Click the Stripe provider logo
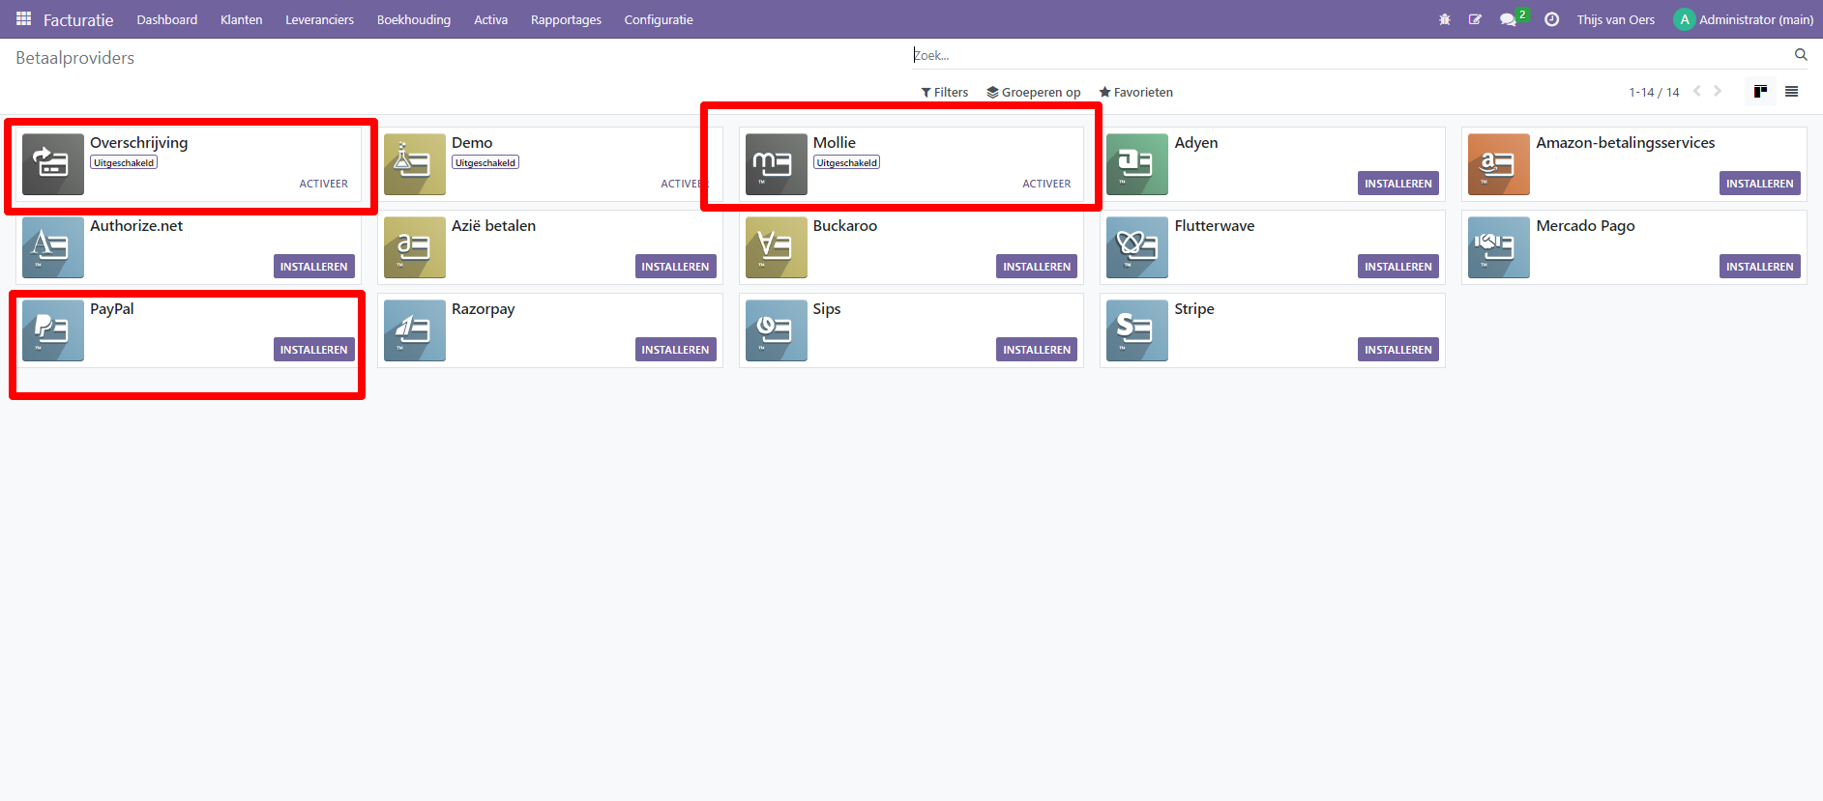Image resolution: width=1823 pixels, height=801 pixels. click(1136, 330)
